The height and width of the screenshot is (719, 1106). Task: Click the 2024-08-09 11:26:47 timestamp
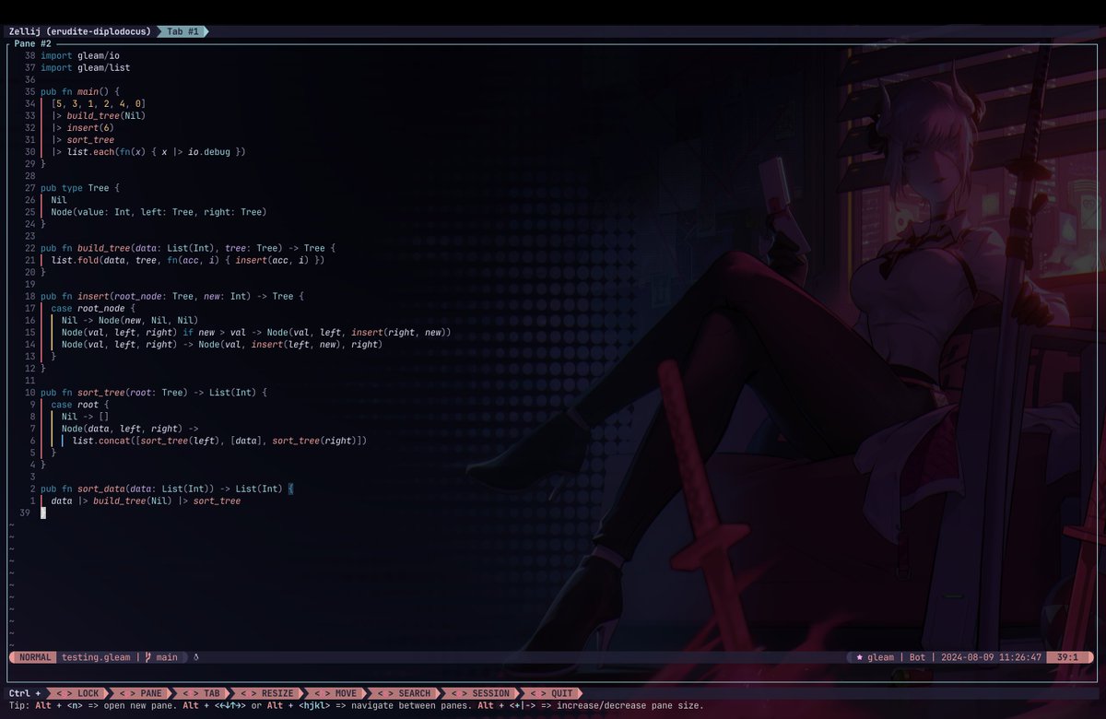click(990, 657)
